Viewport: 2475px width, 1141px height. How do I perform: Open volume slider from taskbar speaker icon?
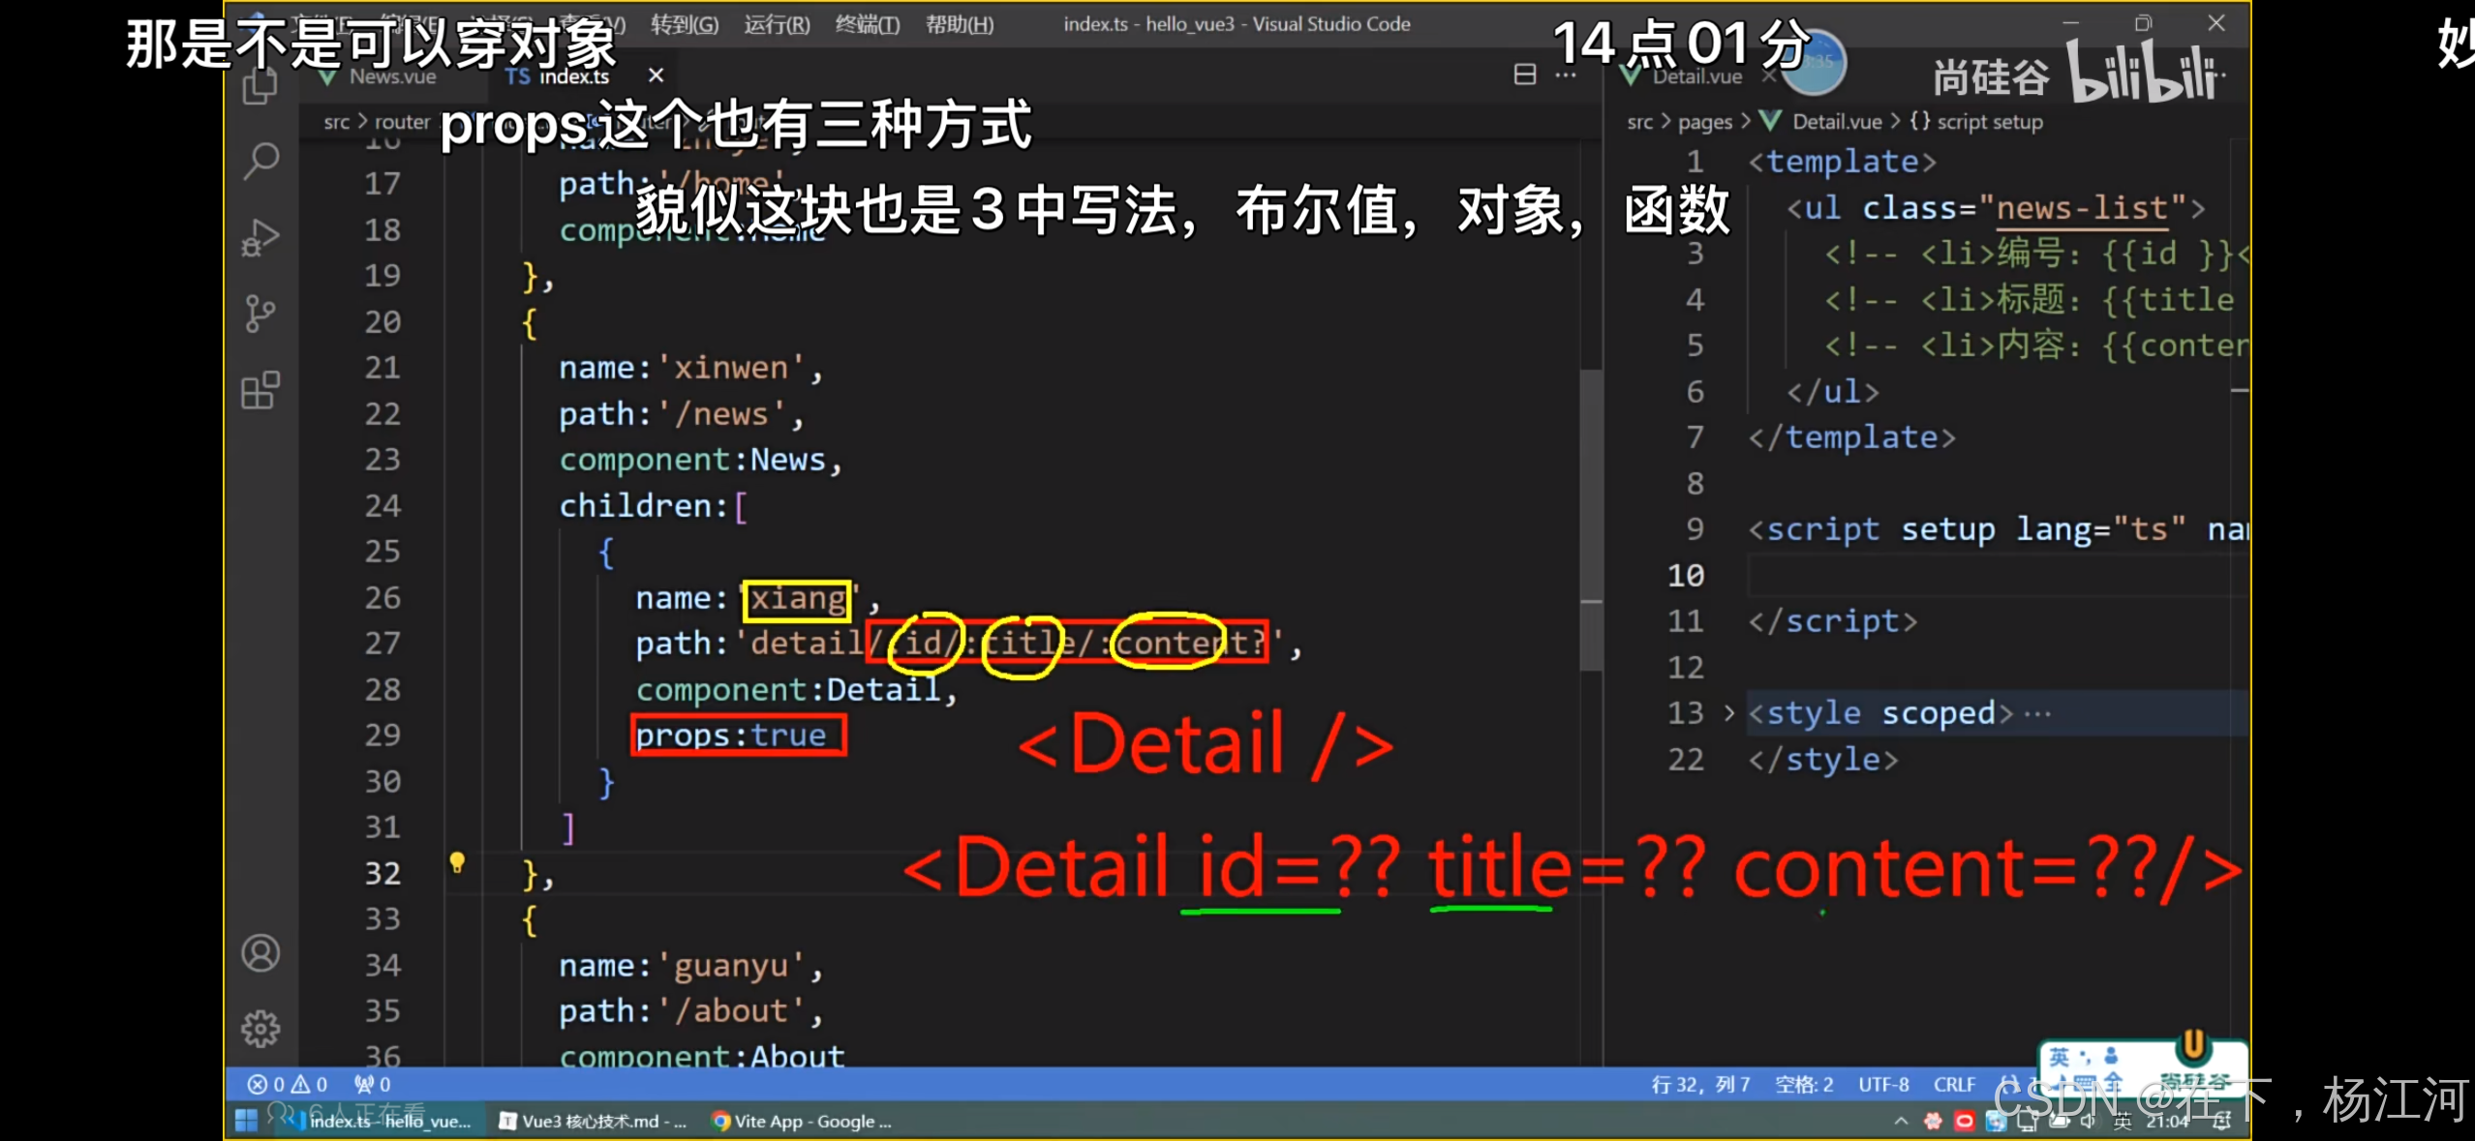(x=2087, y=1124)
